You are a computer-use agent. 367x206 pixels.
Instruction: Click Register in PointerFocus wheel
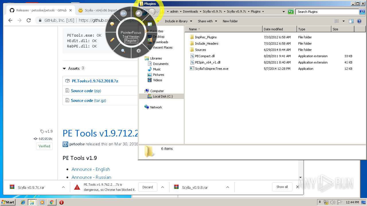point(131,41)
